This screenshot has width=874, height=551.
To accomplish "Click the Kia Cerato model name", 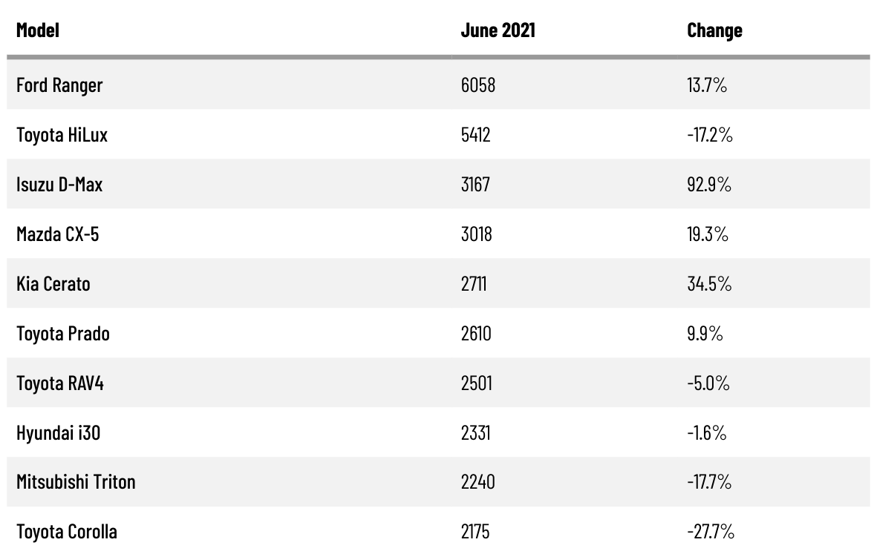I will coord(53,284).
